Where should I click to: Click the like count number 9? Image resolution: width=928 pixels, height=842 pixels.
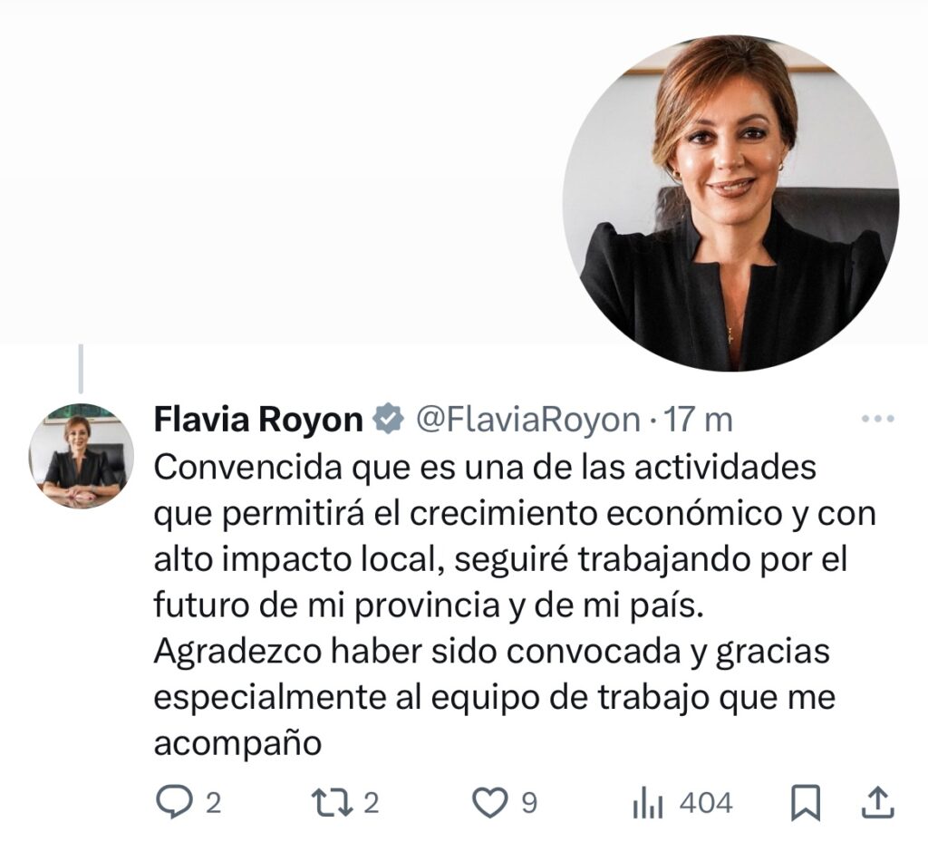(x=529, y=804)
